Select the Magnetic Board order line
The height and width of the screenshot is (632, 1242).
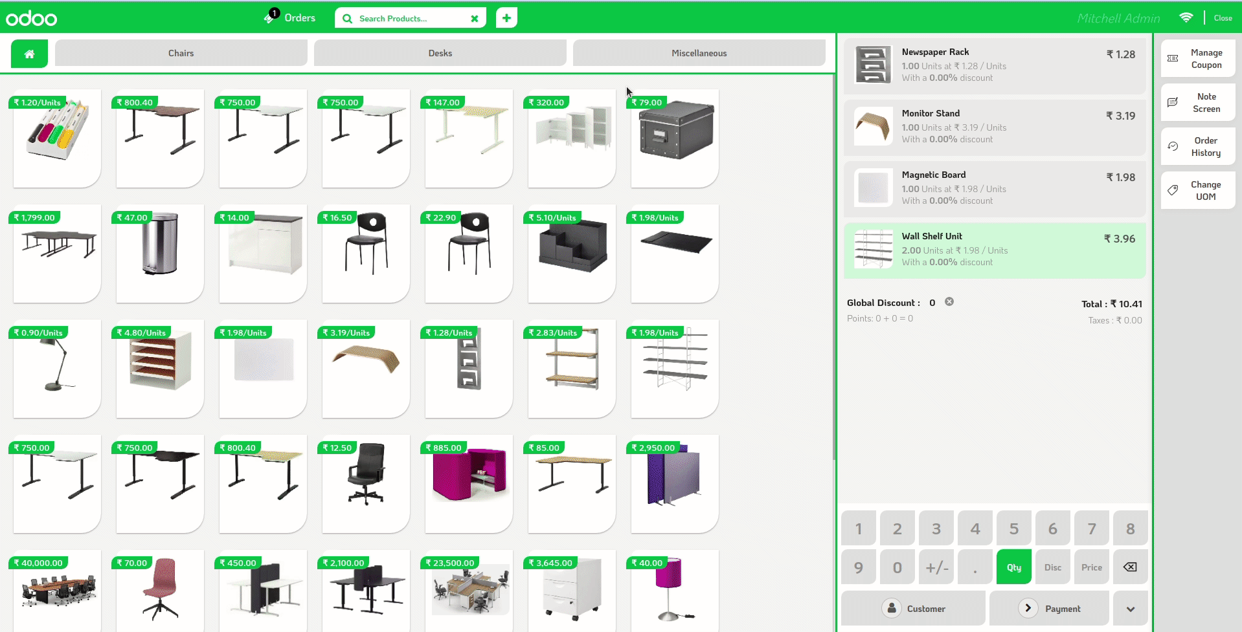995,188
